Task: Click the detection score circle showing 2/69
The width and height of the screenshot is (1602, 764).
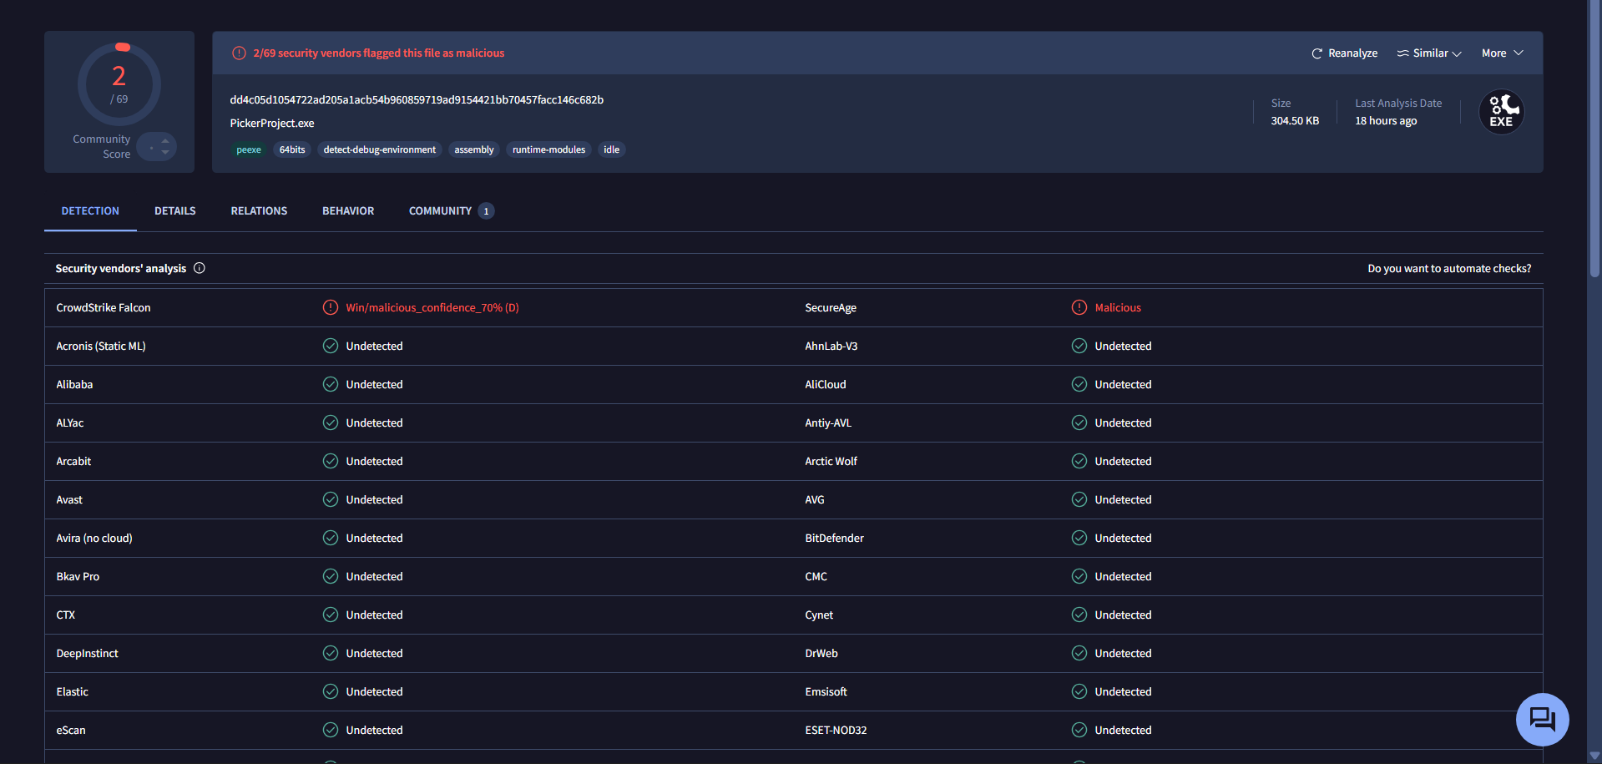Action: click(119, 84)
